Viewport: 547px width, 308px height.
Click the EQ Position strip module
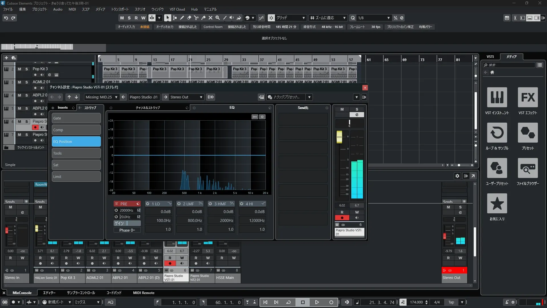[x=76, y=141]
